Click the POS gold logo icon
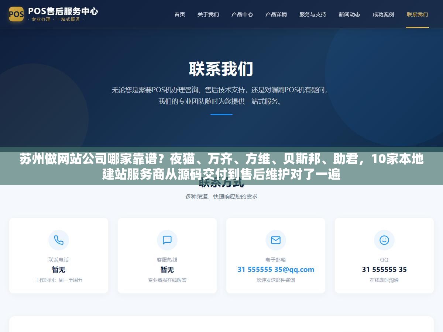This screenshot has height=332, width=443. coord(16,14)
